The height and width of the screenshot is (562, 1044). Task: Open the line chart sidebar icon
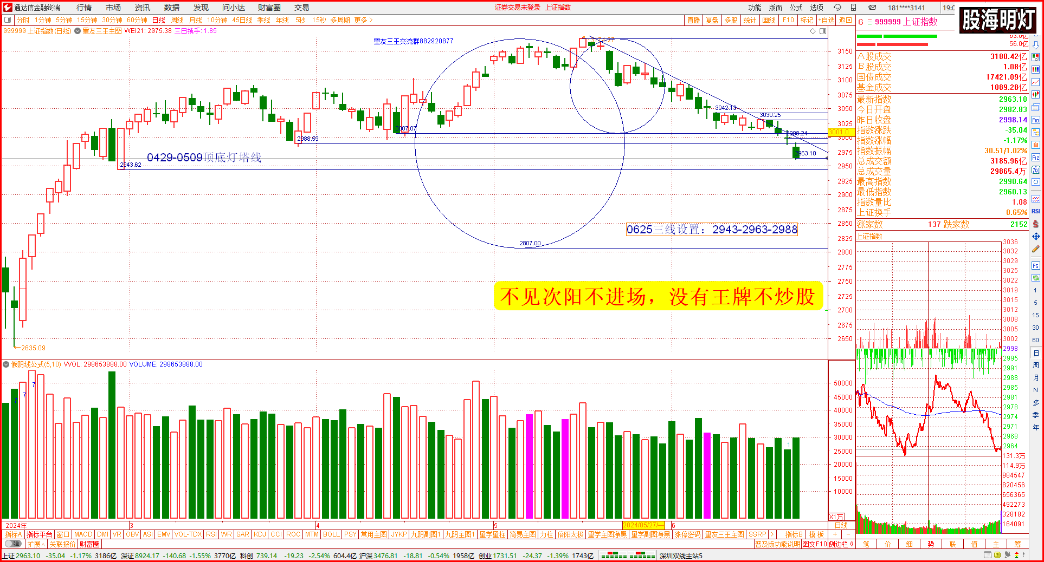pyautogui.click(x=1035, y=82)
